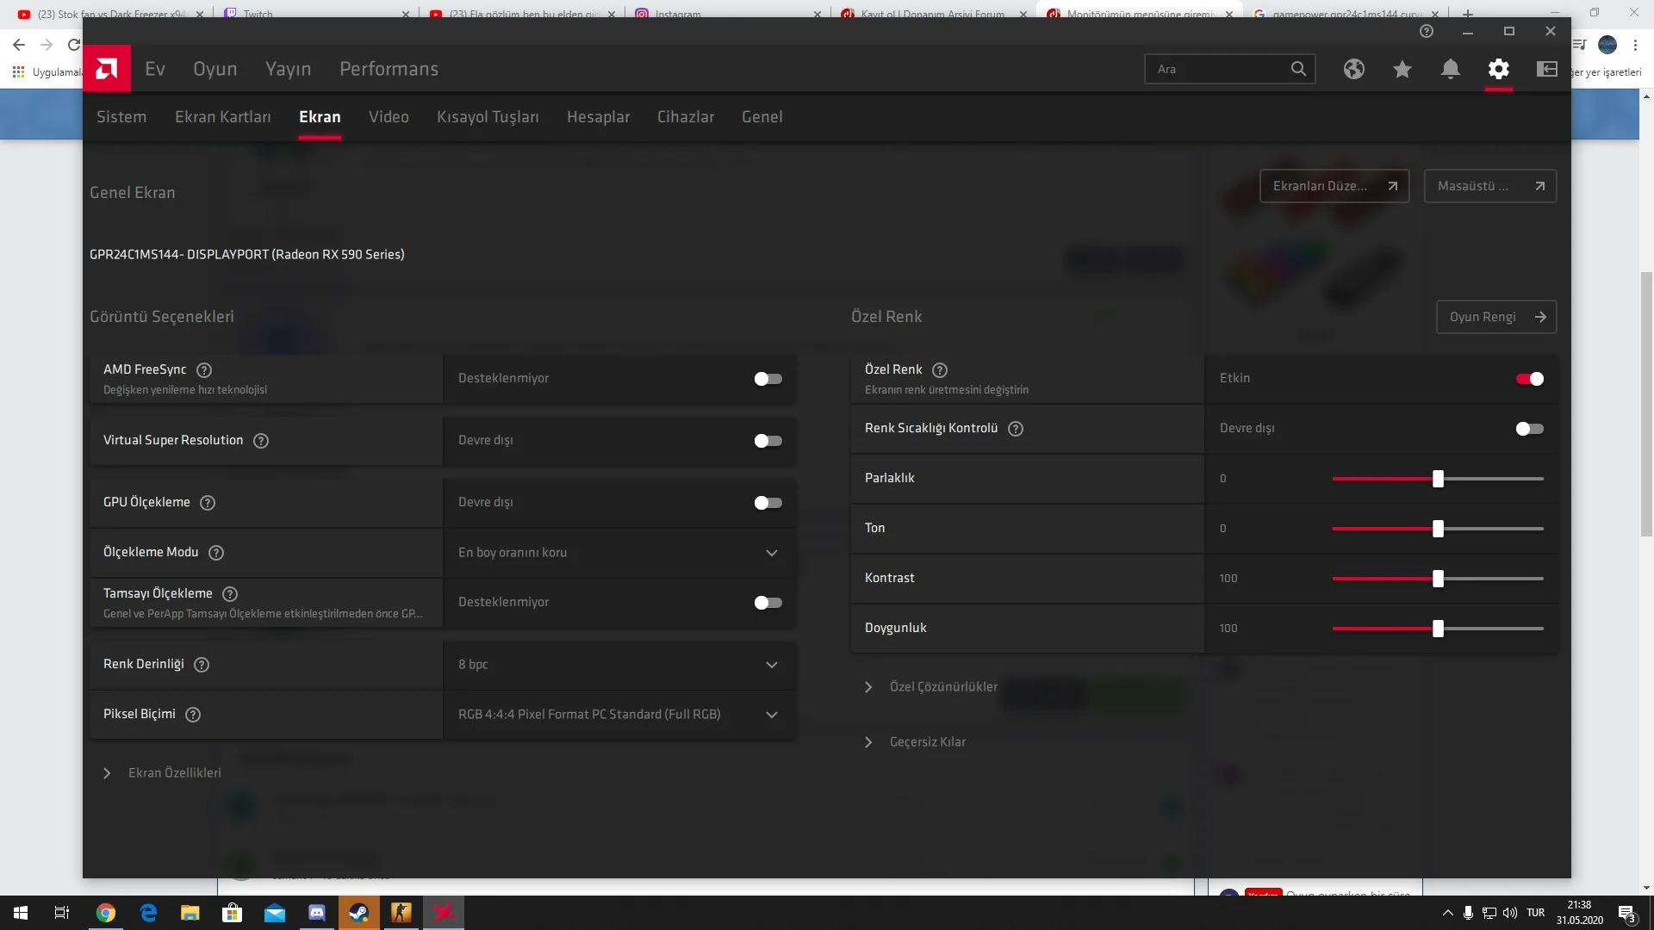Click the Oyun Rengi button

1495,317
